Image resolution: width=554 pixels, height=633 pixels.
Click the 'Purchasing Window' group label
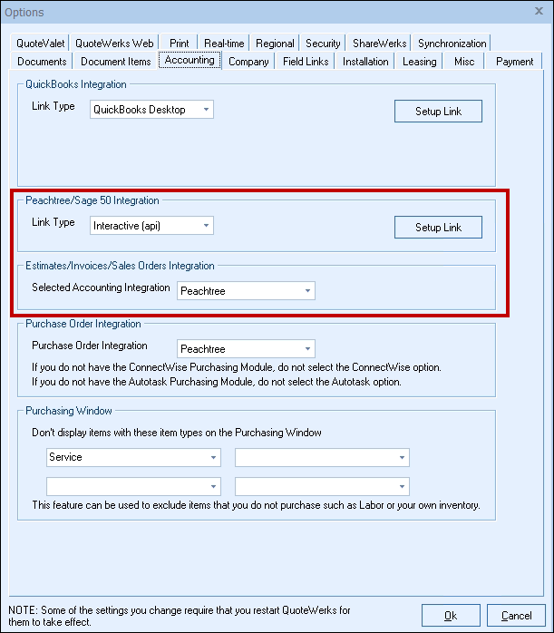point(69,411)
